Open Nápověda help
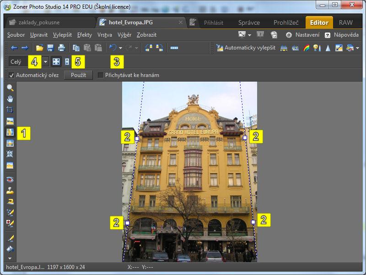366x275 pixels. [341, 35]
